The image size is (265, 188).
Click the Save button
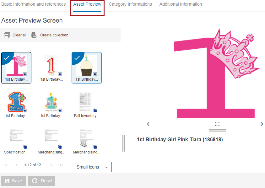(14, 181)
